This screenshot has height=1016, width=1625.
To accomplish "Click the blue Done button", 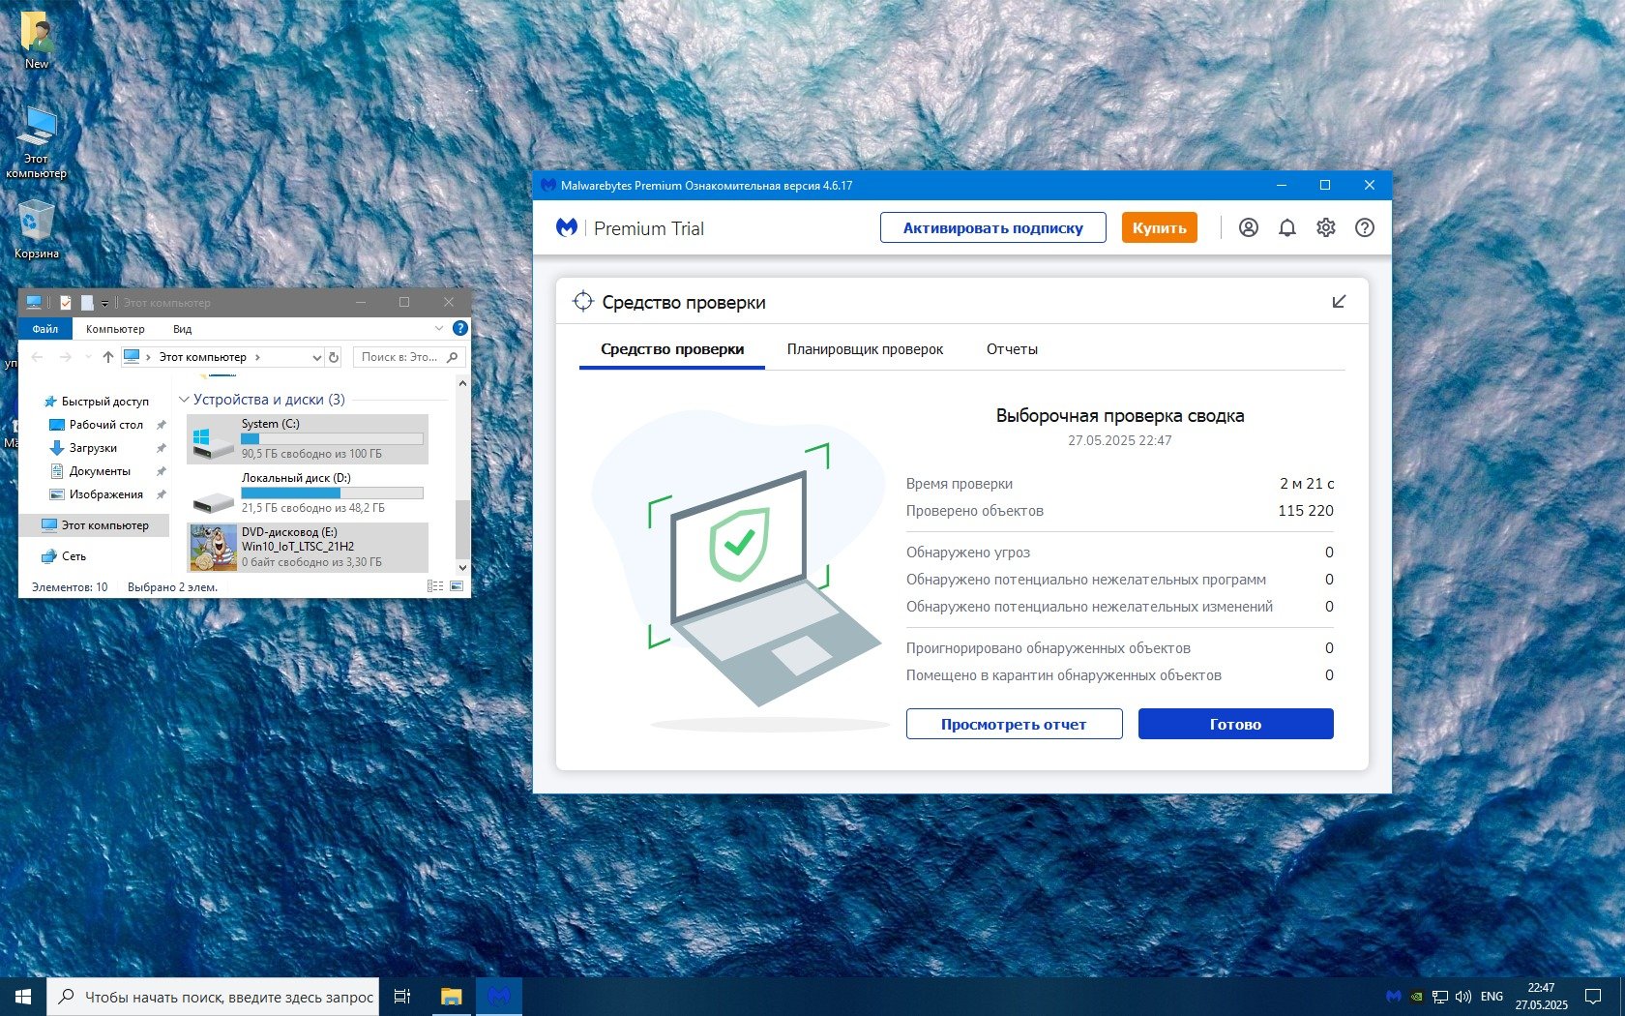I will coord(1235,724).
